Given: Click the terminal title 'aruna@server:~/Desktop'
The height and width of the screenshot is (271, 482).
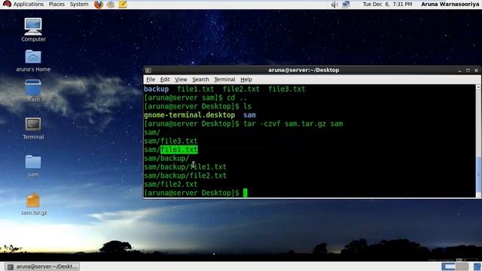Looking at the screenshot, I should pos(304,70).
